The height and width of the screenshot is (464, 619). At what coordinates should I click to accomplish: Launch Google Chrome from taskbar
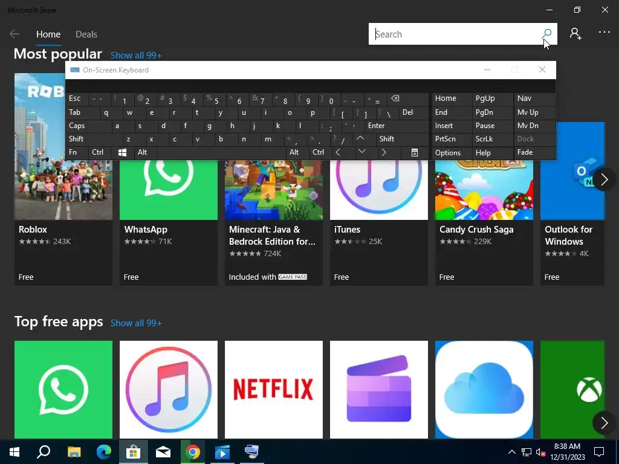point(193,452)
